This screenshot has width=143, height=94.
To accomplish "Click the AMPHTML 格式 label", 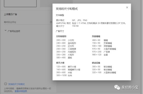I will (63, 23).
